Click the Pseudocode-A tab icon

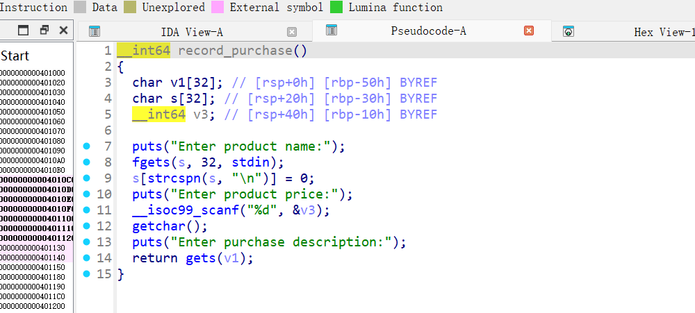332,31
